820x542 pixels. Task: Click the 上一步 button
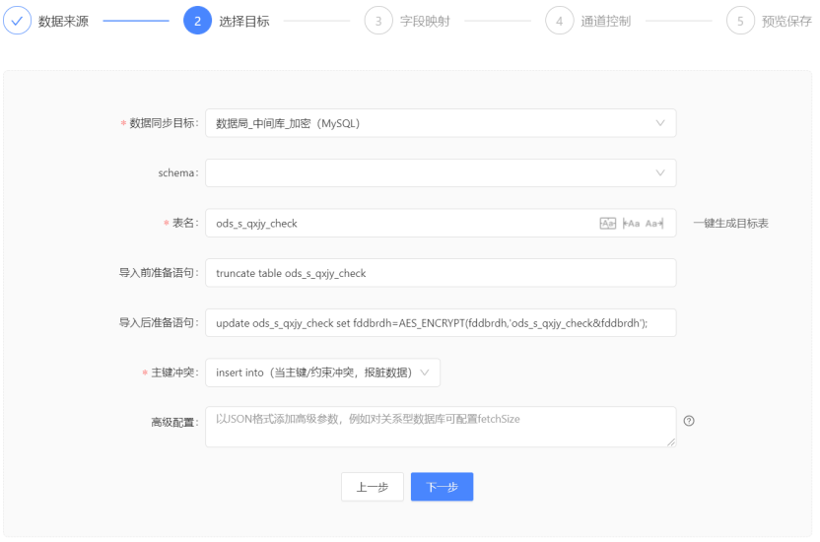373,487
